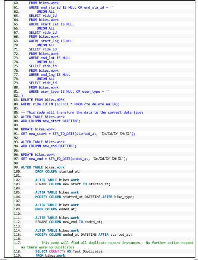
Task: Click line 91 SET new_start STR_TO_DATE statement
Action: 78,134
